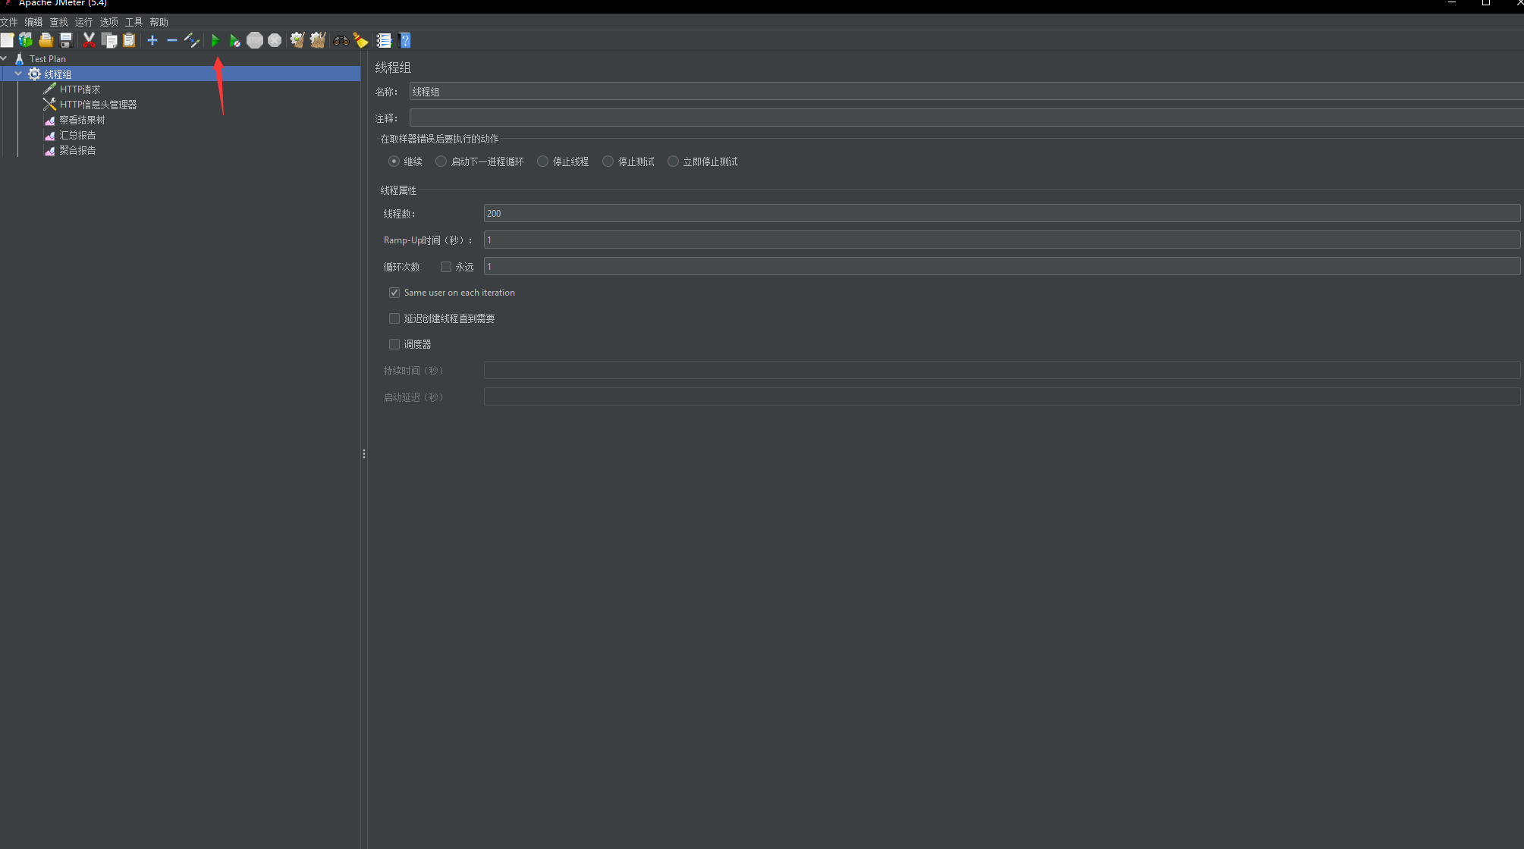This screenshot has height=849, width=1524.
Task: Collapse the Test Plan tree node
Action: click(x=5, y=58)
